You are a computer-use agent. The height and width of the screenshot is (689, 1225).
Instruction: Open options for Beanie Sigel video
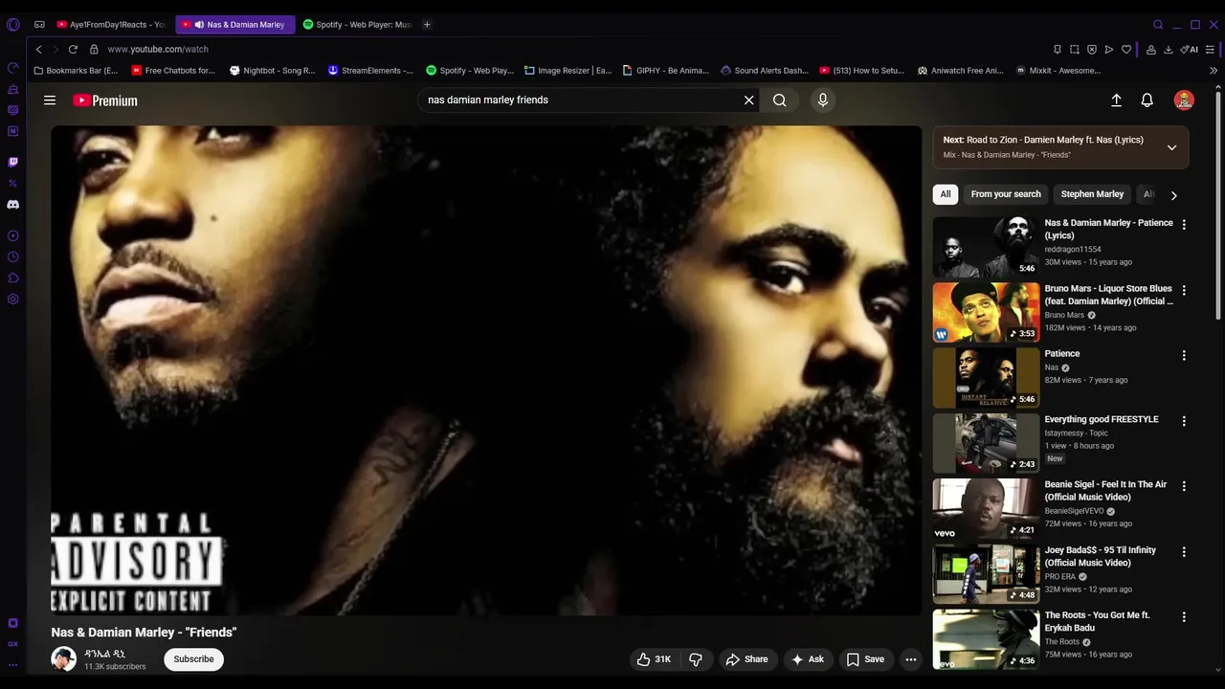point(1184,486)
